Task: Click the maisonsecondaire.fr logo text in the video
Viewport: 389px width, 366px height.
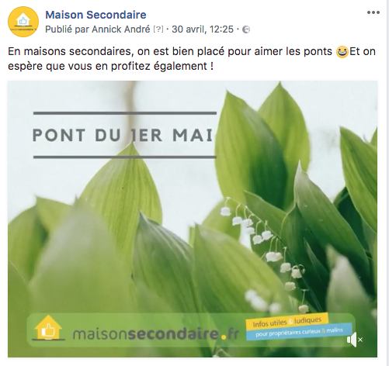Action: tap(155, 333)
